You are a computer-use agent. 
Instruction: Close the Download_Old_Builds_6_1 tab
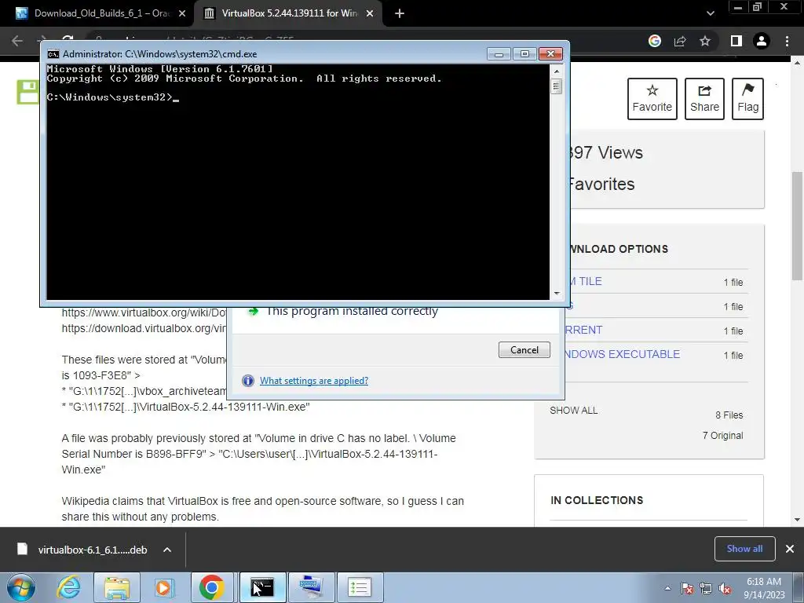tap(181, 13)
